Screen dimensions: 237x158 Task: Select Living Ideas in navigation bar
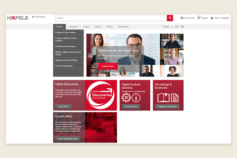[x=73, y=27]
